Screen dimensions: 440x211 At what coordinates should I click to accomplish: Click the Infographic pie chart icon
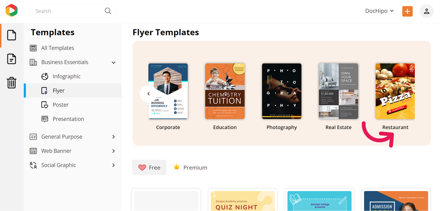(x=45, y=76)
